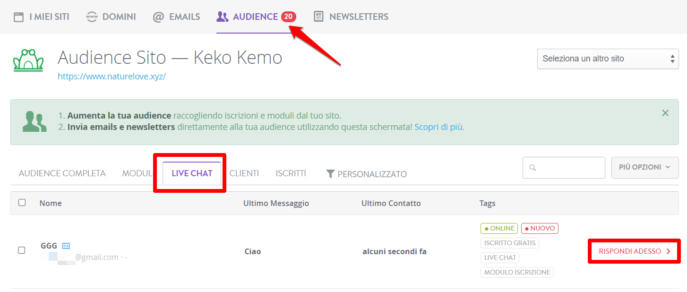The image size is (687, 292).
Task: Click the Audience Sito — Keko Kemo heading
Action: pyautogui.click(x=170, y=58)
